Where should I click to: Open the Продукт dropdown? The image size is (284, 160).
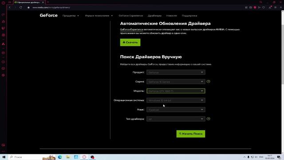(176, 72)
